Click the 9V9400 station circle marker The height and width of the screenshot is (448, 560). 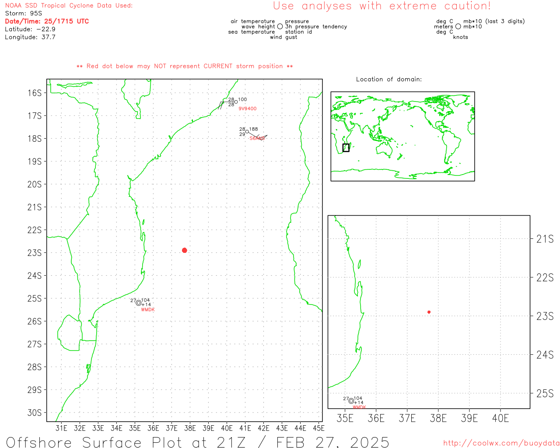236,102
